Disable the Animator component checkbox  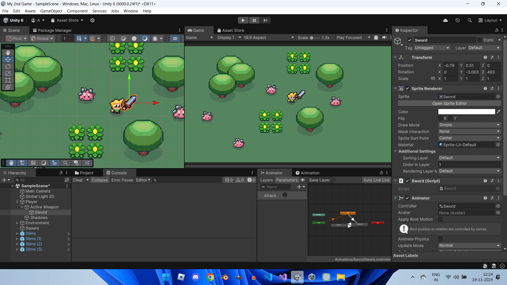[407, 198]
